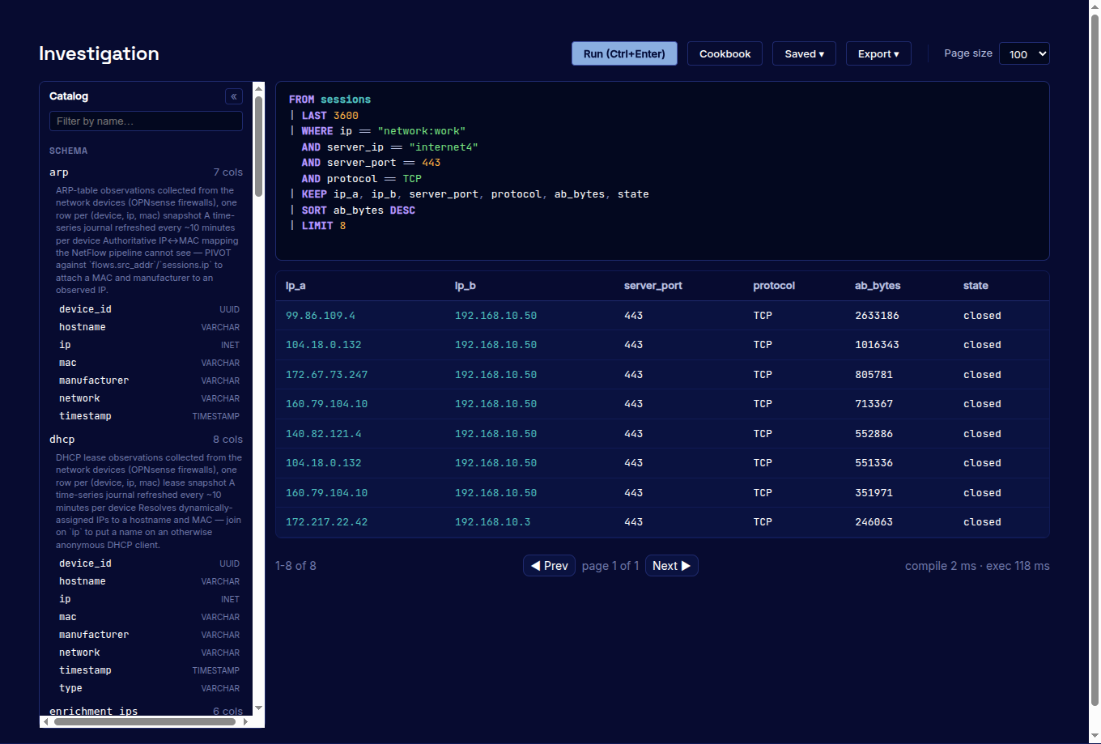Click the ip_b column header
This screenshot has height=744, width=1101.
[x=465, y=286]
